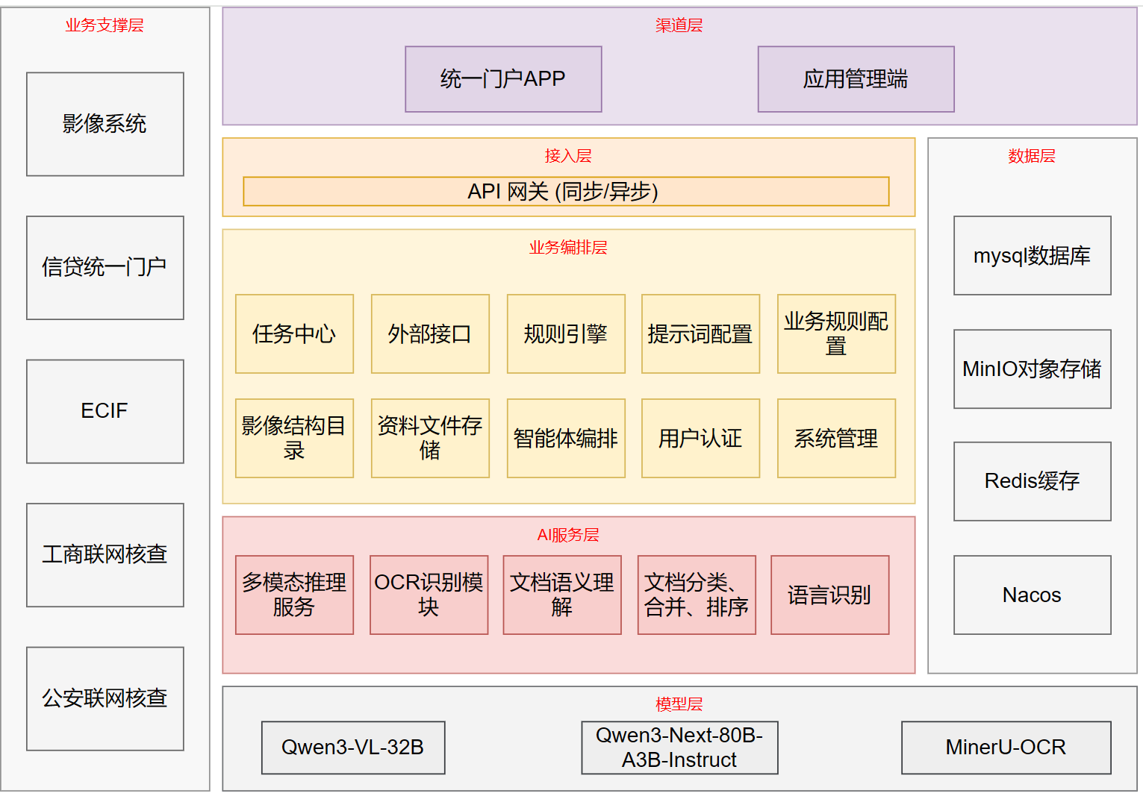The image size is (1143, 802).
Task: Click the Redis缓存 box
Action: click(1032, 481)
